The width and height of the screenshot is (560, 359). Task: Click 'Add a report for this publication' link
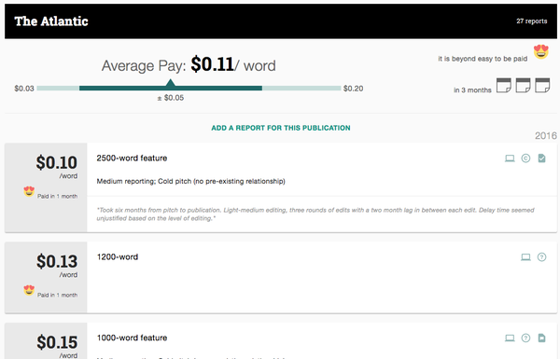tap(281, 128)
